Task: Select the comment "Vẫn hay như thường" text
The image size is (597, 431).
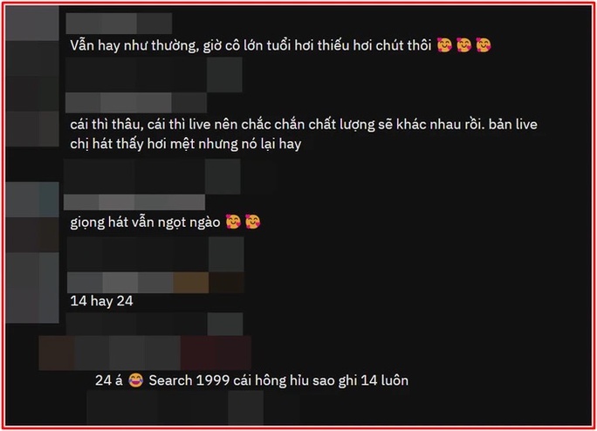Action: click(x=250, y=45)
